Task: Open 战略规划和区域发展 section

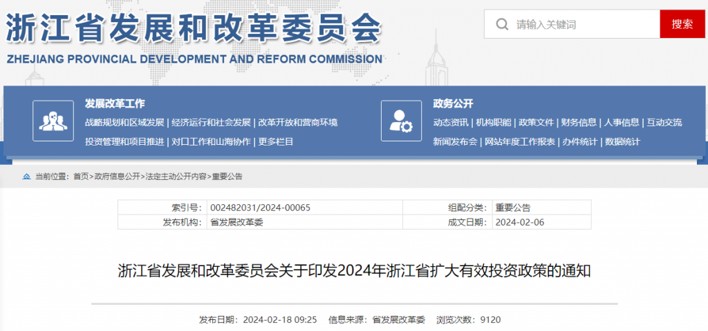Action: click(x=124, y=123)
